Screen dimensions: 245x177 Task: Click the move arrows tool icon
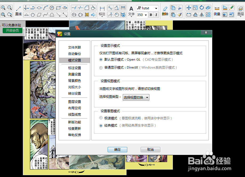pyautogui.click(x=189, y=8)
